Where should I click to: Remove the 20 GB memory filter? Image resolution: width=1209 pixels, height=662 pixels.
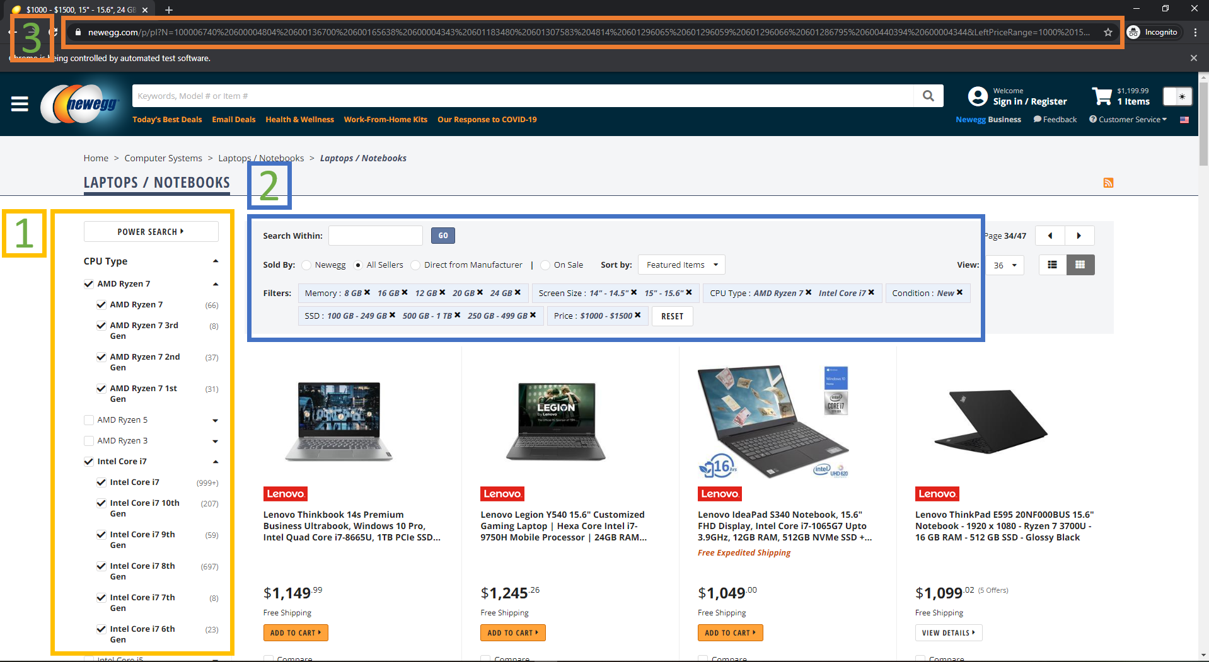(480, 292)
